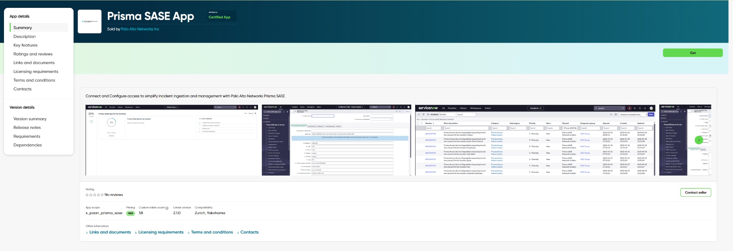Click info icon beside Custom table count
This screenshot has height=251, width=733.
click(x=167, y=208)
